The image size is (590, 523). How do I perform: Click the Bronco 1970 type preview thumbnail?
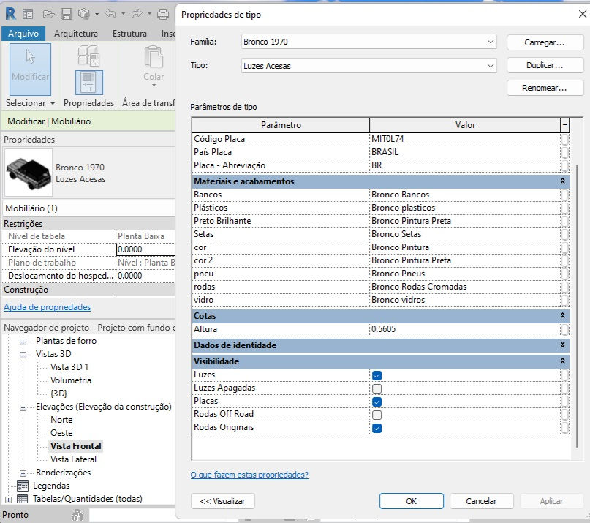(29, 173)
